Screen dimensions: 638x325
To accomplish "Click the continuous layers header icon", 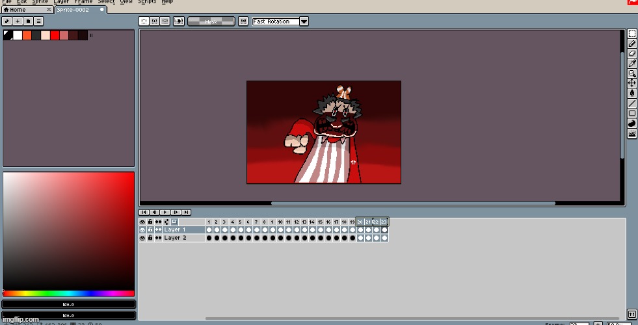I will [x=158, y=222].
